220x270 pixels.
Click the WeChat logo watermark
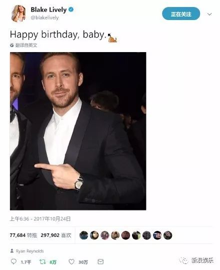click(184, 260)
